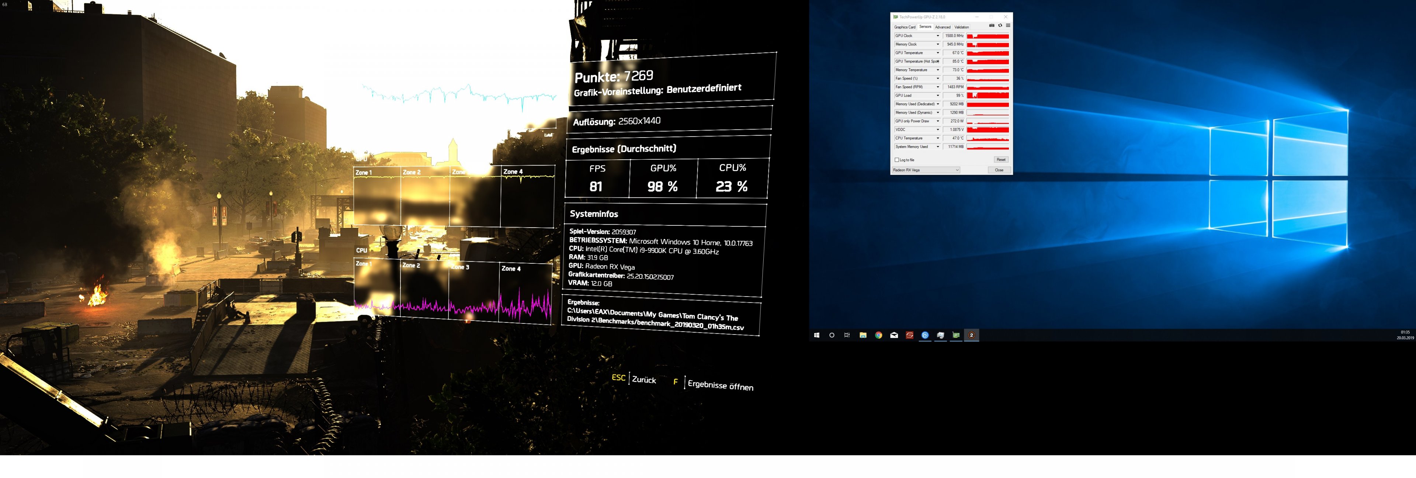This screenshot has height=478, width=1416.
Task: Select the Sensors tab in GPU-Z
Action: [925, 27]
